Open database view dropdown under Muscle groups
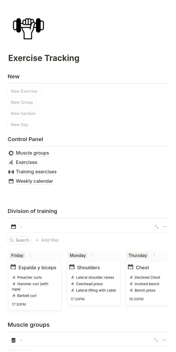 (x=17, y=341)
